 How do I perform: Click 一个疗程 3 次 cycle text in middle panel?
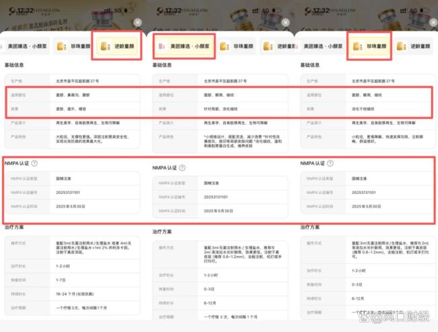[230, 317]
